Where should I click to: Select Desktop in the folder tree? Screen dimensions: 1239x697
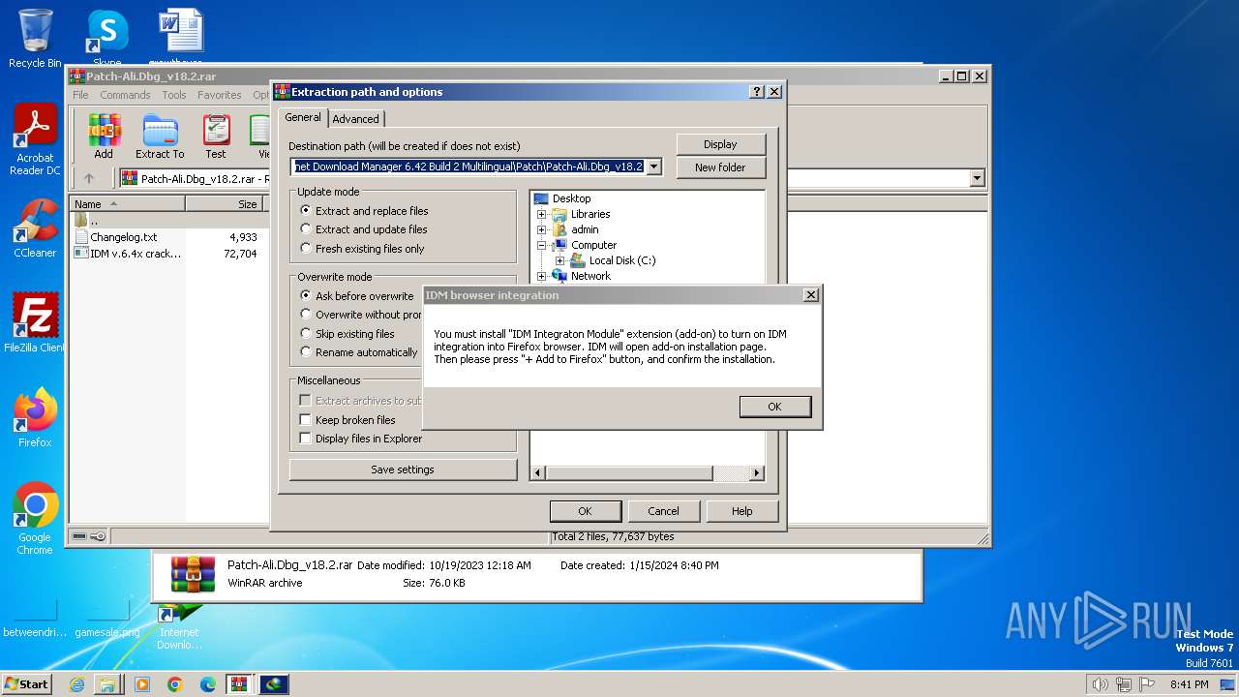pos(571,198)
